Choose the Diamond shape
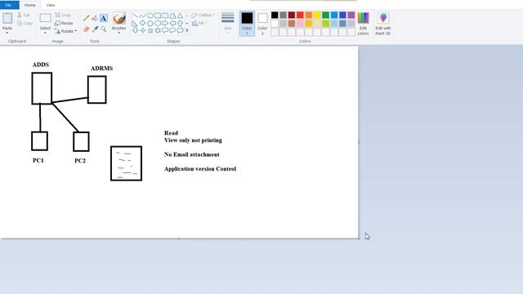Viewport: 523px width, 294px height. (x=142, y=23)
